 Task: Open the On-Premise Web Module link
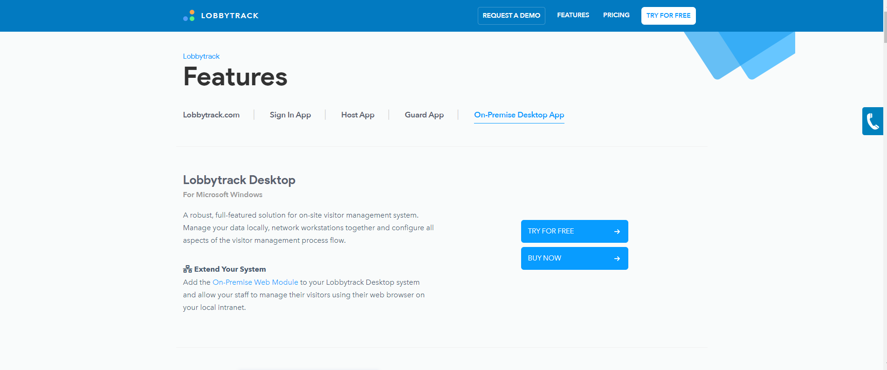click(x=255, y=282)
